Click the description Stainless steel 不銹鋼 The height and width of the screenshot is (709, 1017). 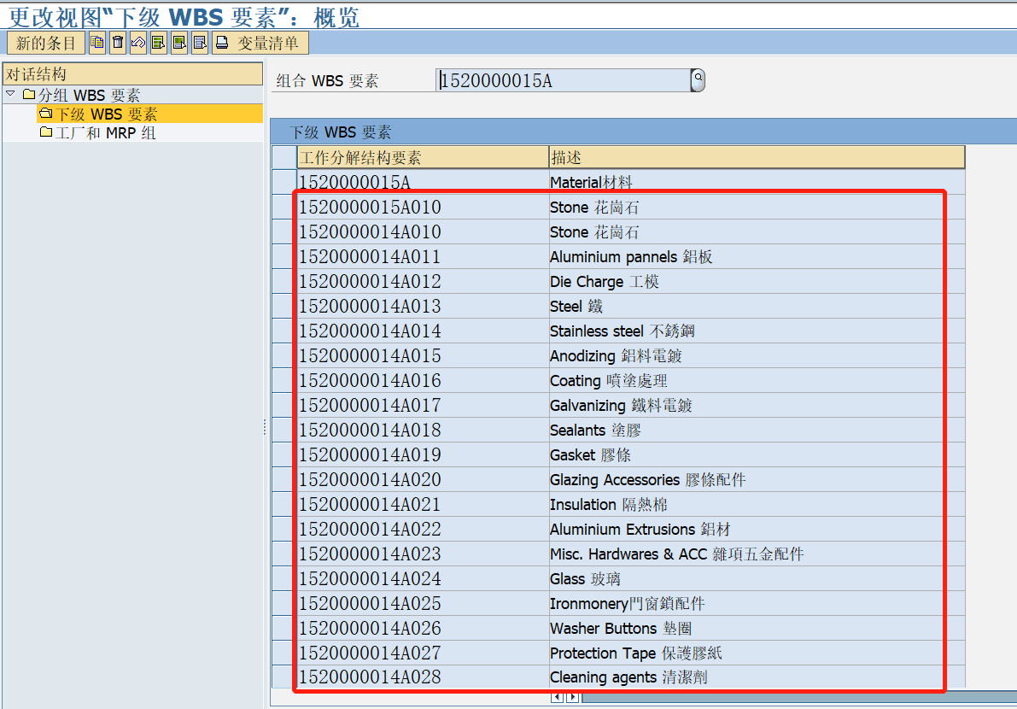point(622,331)
